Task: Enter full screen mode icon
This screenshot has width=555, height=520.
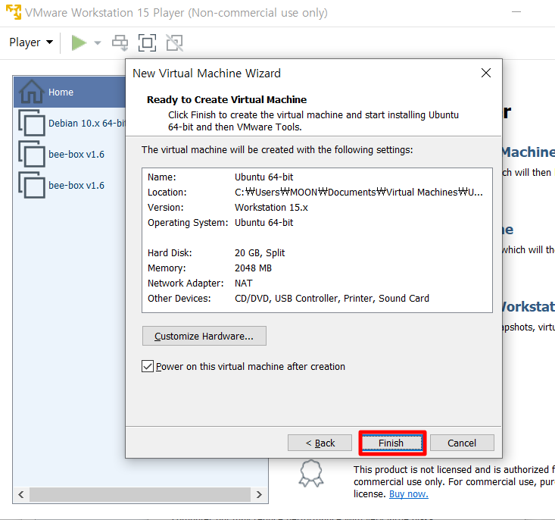Action: (x=147, y=43)
